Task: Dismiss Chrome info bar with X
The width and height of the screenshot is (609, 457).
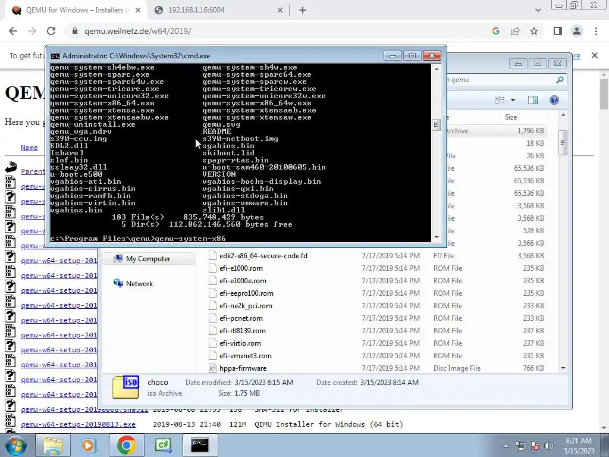Action: coord(594,55)
